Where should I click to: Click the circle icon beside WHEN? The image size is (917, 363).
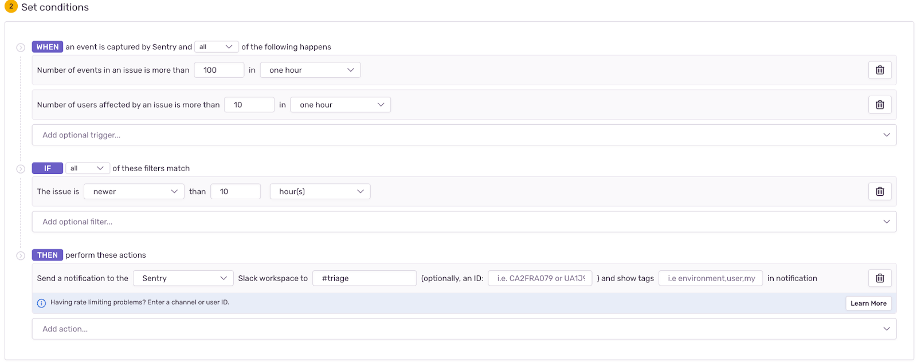(x=21, y=48)
